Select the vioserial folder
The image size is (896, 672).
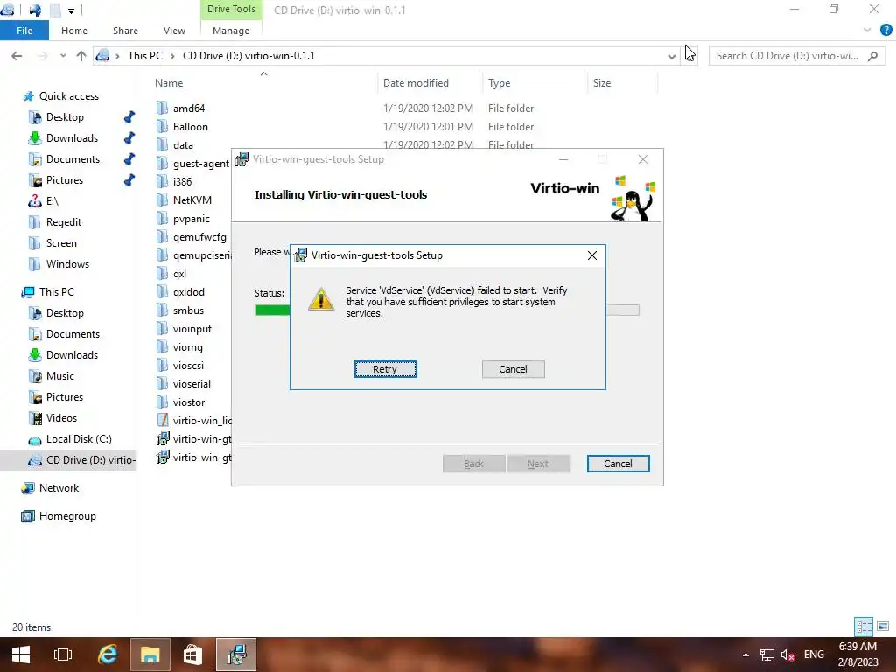192,384
